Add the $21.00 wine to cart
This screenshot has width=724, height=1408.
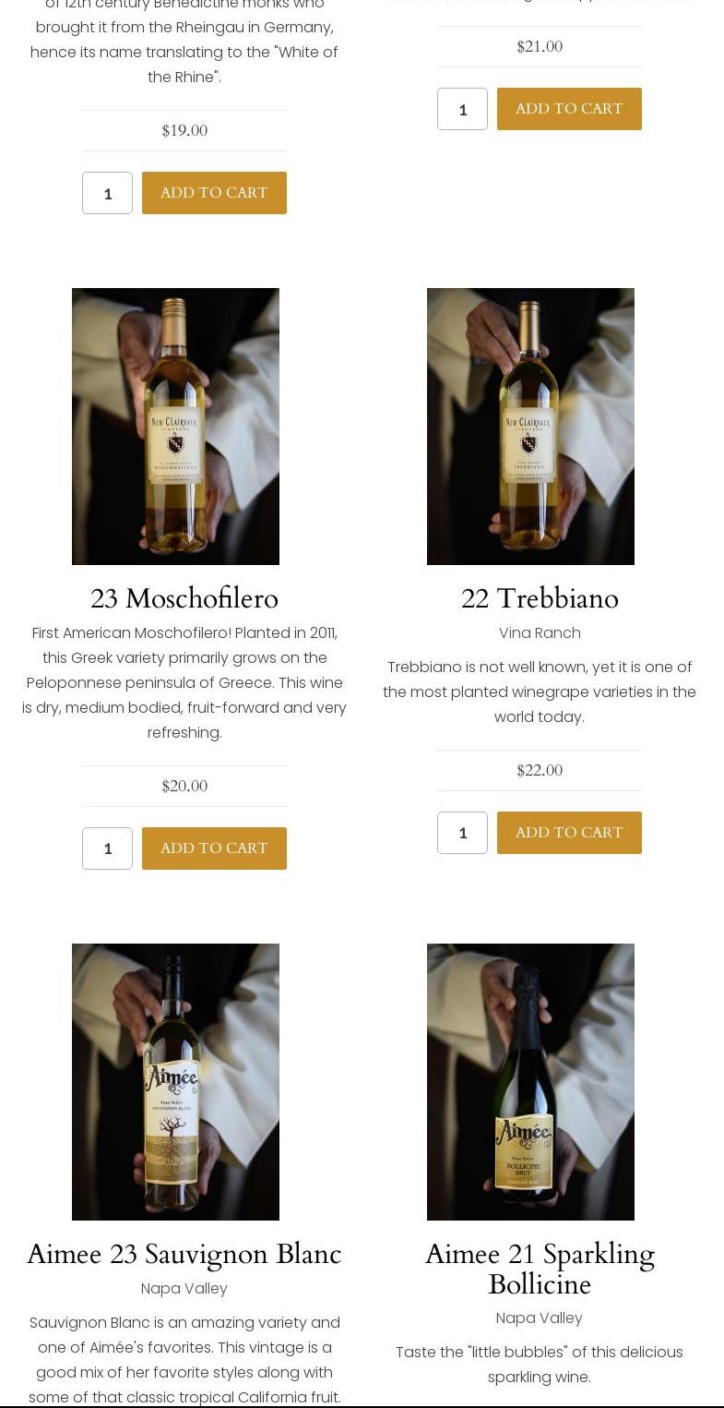point(569,109)
